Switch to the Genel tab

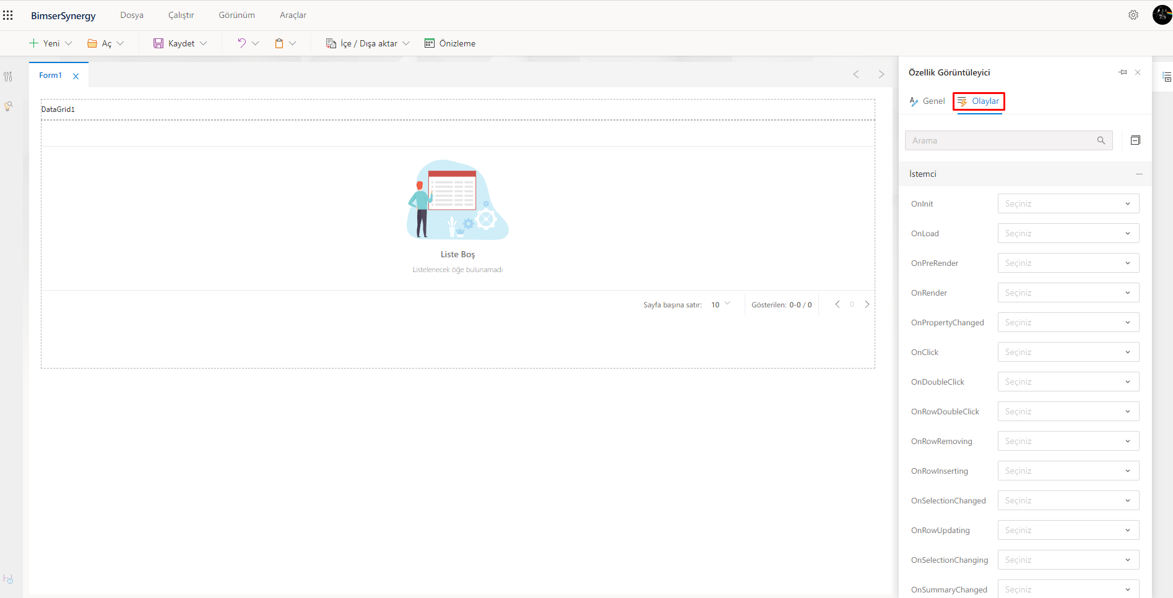pyautogui.click(x=927, y=101)
